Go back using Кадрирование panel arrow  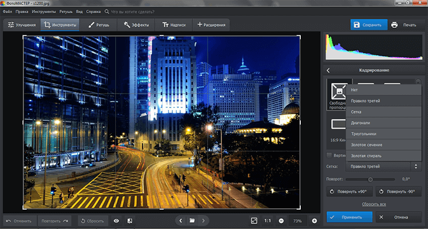(328, 70)
